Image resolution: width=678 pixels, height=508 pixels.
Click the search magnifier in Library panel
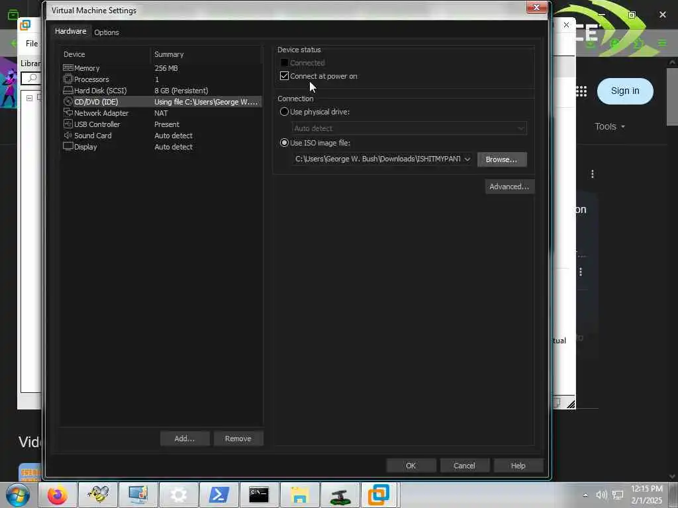32,78
